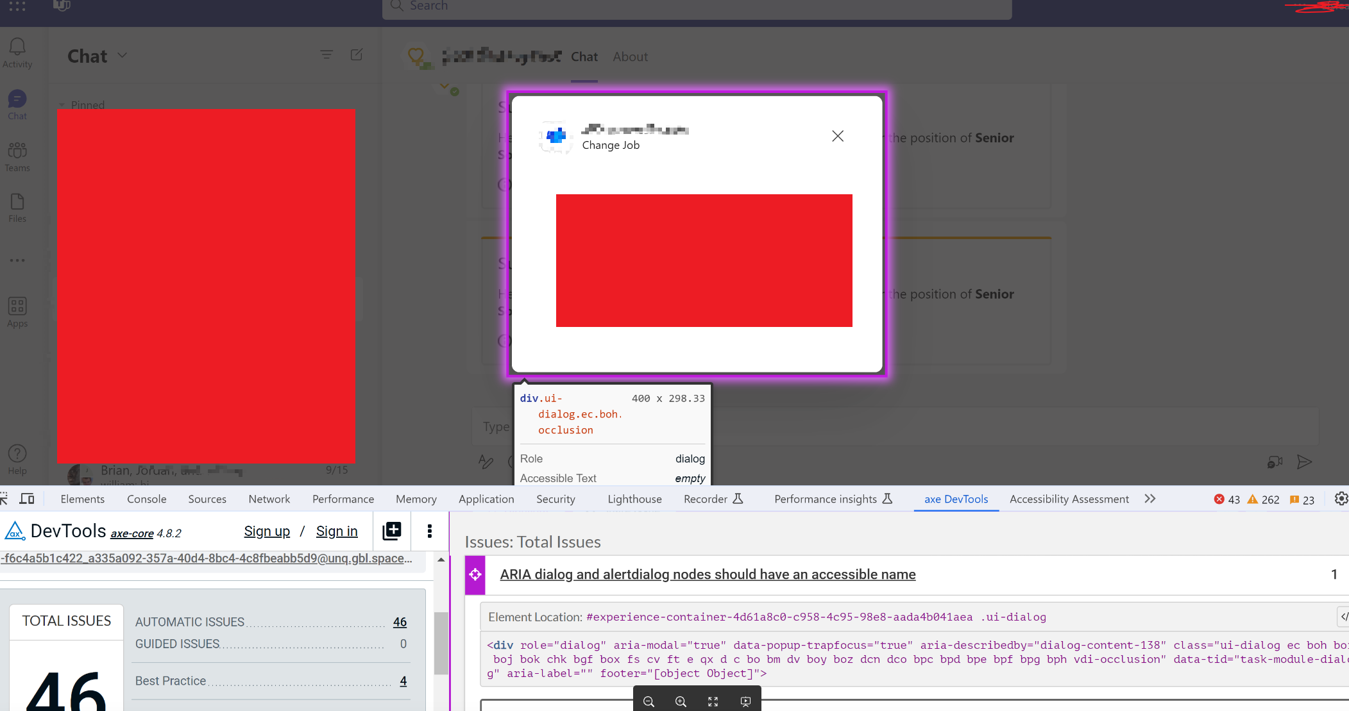Open the Apps icon in sidebar
This screenshot has height=711, width=1349.
(x=17, y=310)
